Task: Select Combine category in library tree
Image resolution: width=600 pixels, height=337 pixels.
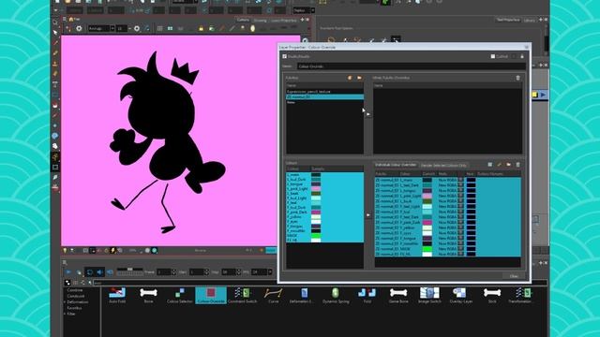Action: point(75,290)
